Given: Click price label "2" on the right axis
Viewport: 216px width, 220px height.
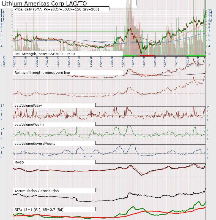Looking at the screenshot, I should (x=209, y=65).
